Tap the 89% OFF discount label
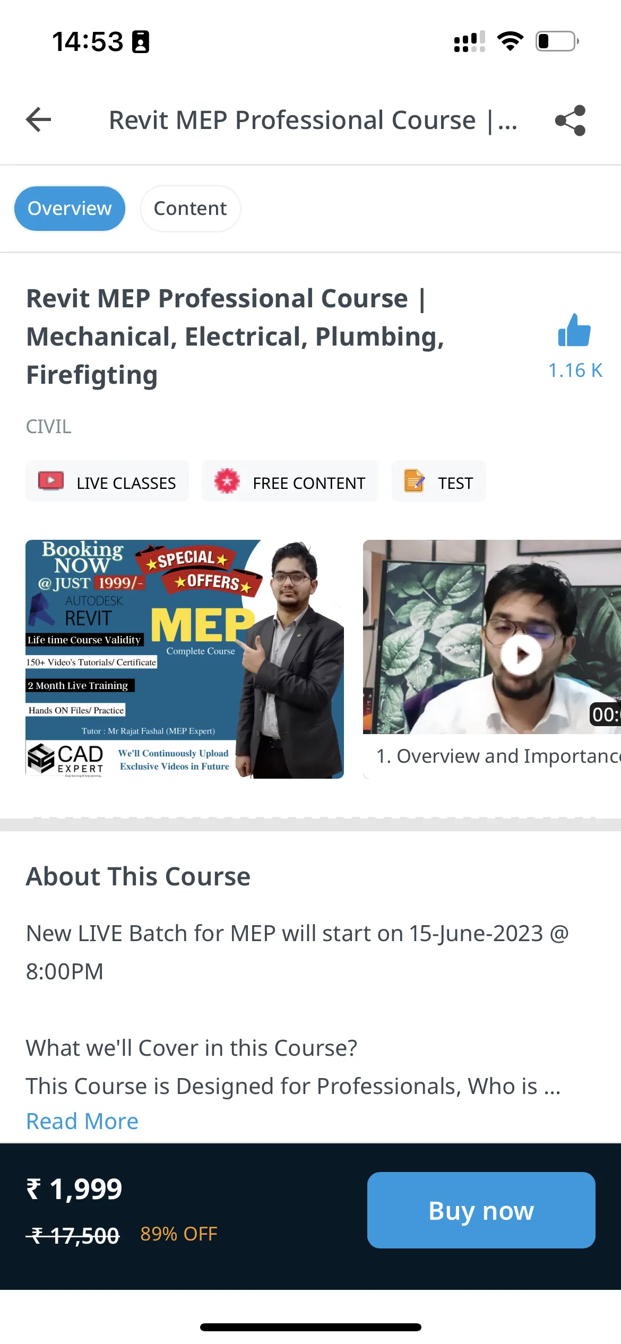The height and width of the screenshot is (1344, 621). 179,1234
